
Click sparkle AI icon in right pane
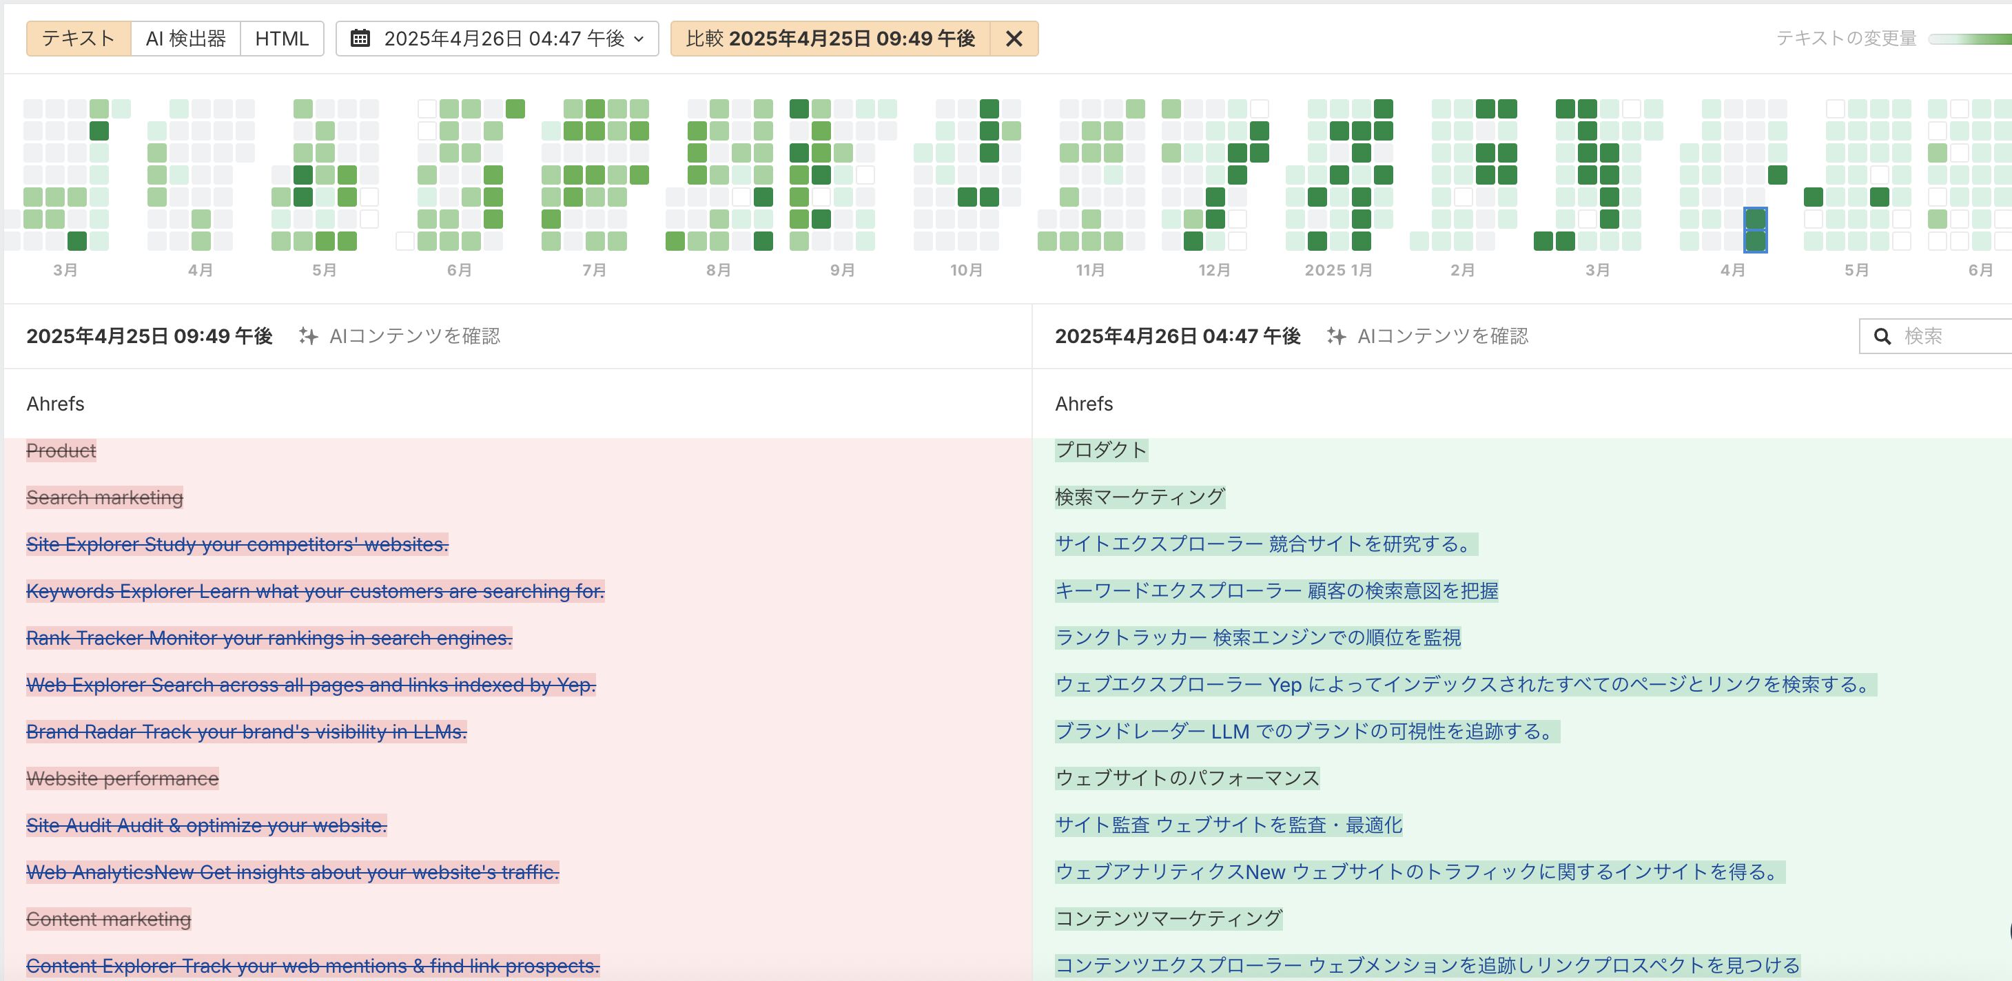tap(1336, 337)
